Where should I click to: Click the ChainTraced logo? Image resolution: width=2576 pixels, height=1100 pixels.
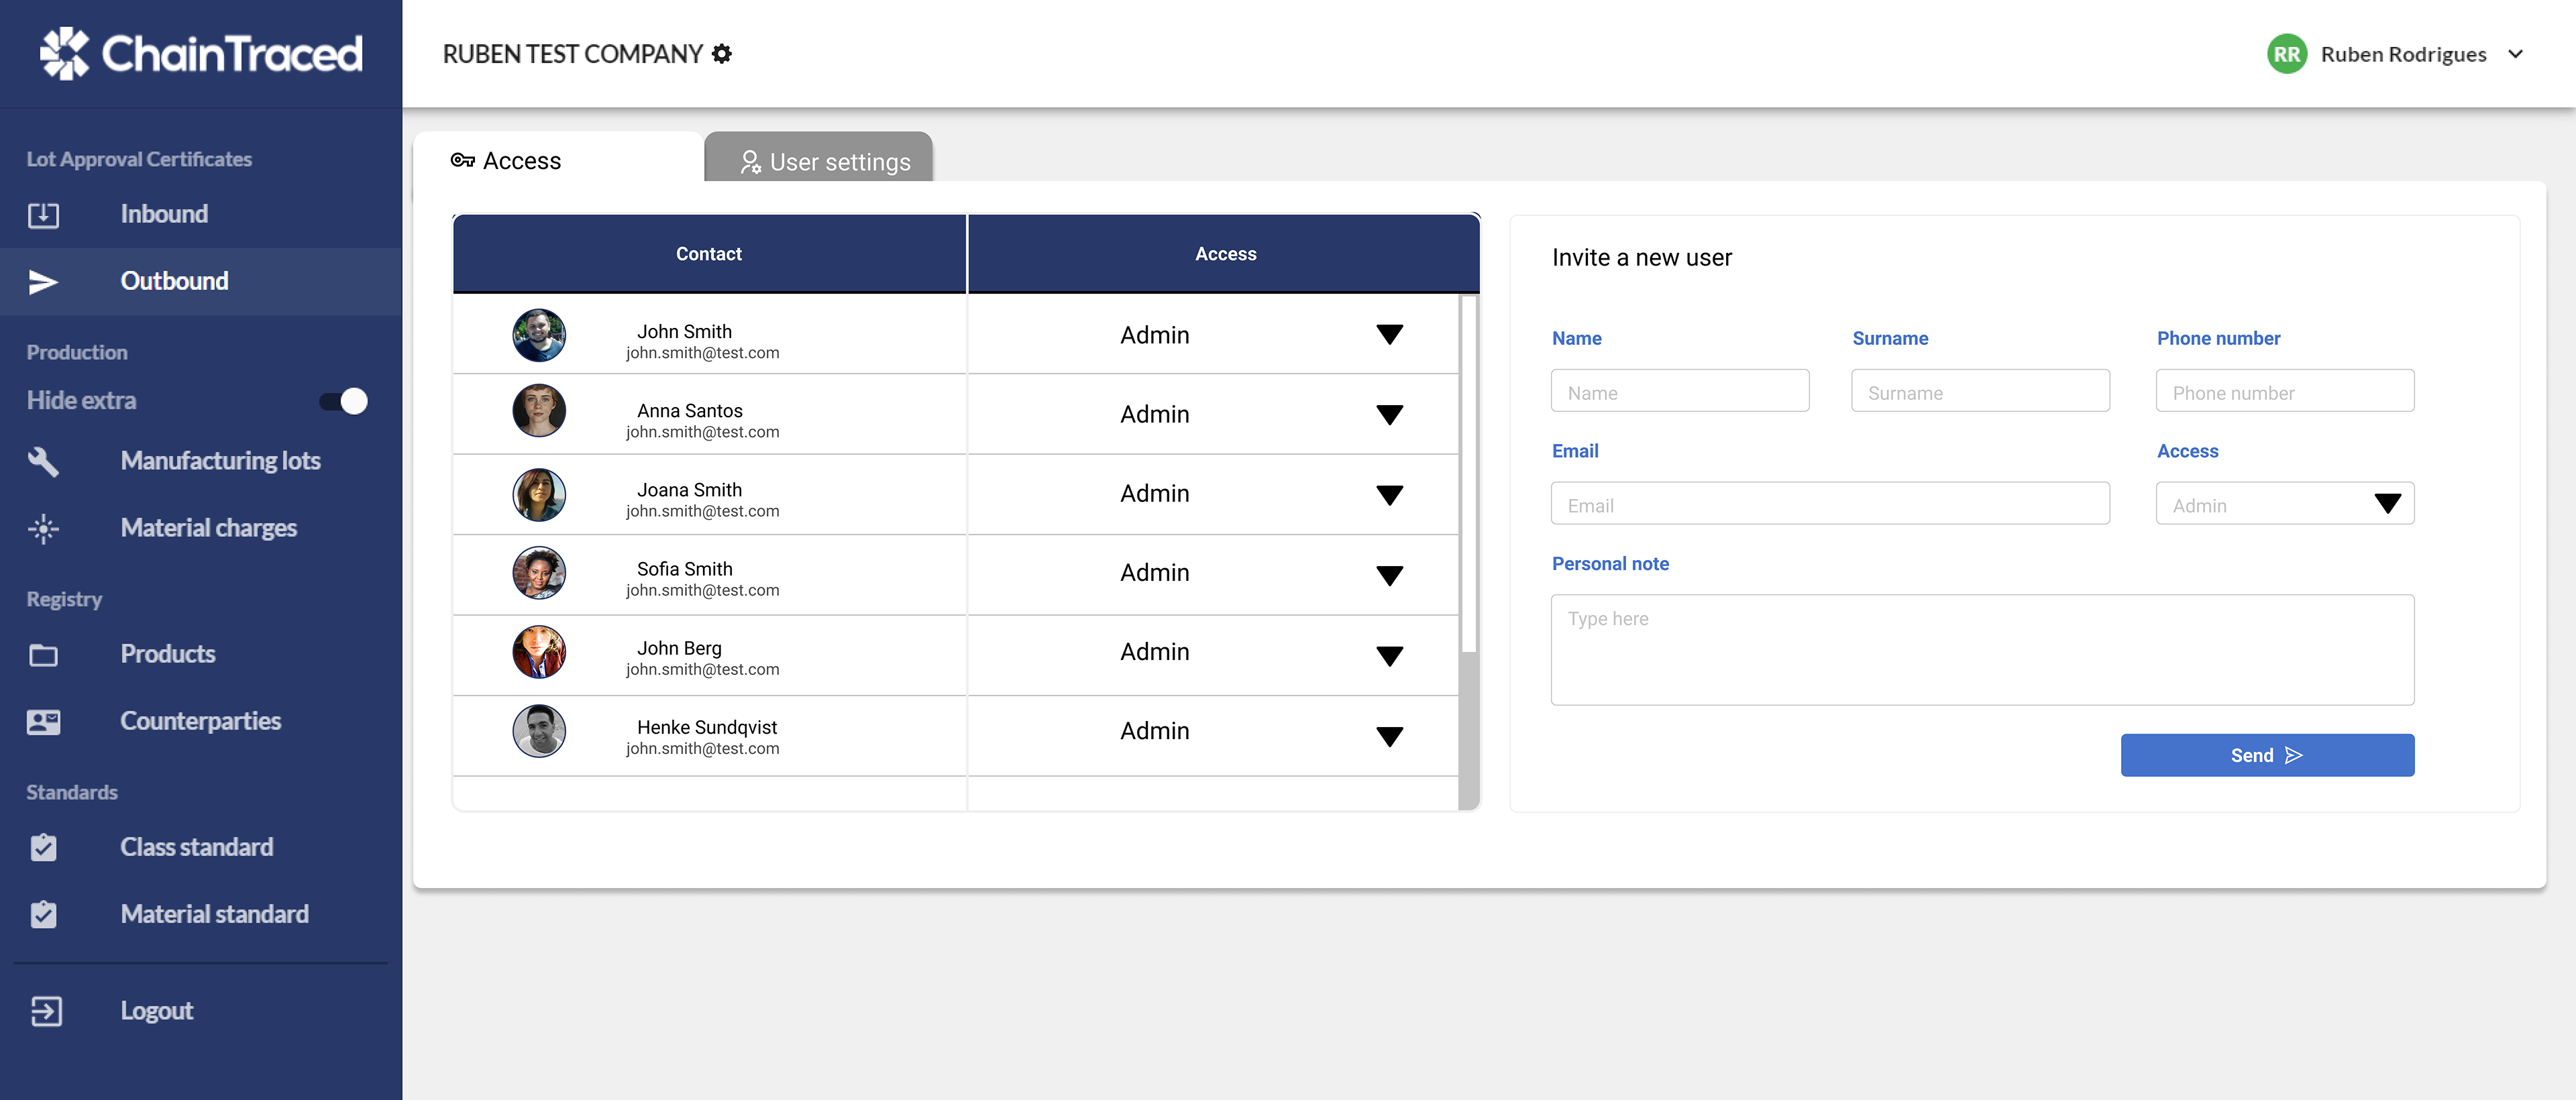pyautogui.click(x=201, y=54)
